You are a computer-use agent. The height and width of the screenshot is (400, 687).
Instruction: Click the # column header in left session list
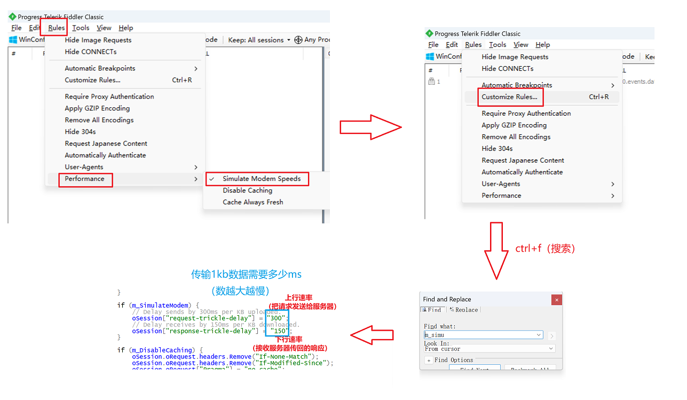click(x=13, y=53)
